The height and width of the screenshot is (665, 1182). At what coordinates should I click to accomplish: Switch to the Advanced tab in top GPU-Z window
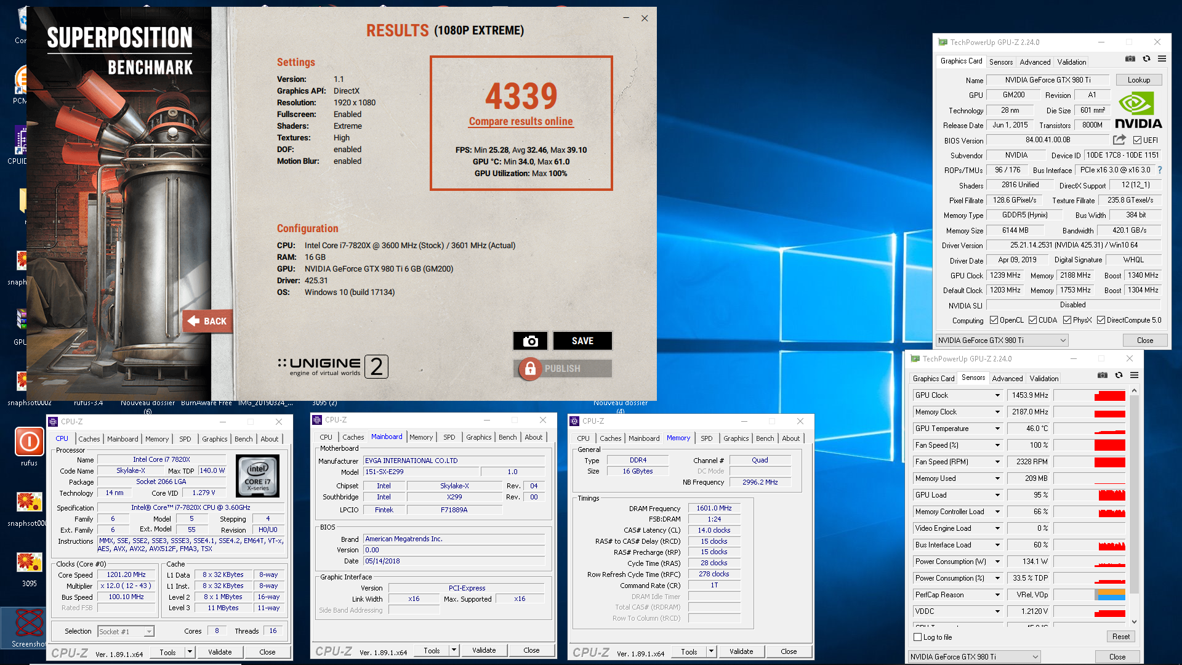click(1035, 62)
